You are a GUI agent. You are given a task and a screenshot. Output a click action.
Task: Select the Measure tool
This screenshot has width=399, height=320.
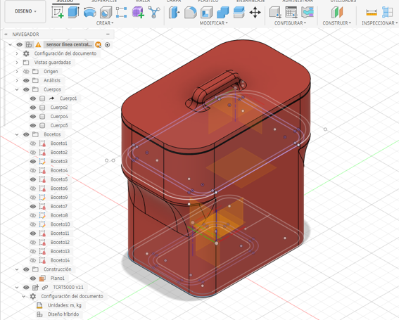click(x=372, y=12)
